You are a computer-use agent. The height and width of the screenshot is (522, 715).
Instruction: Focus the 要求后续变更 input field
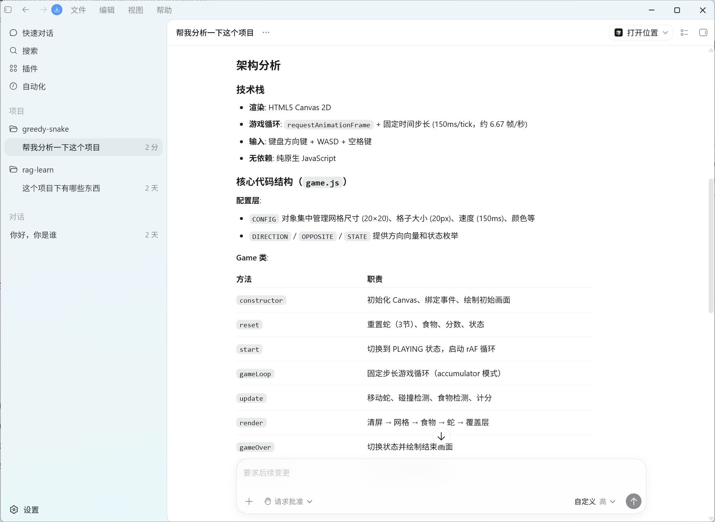coord(441,473)
